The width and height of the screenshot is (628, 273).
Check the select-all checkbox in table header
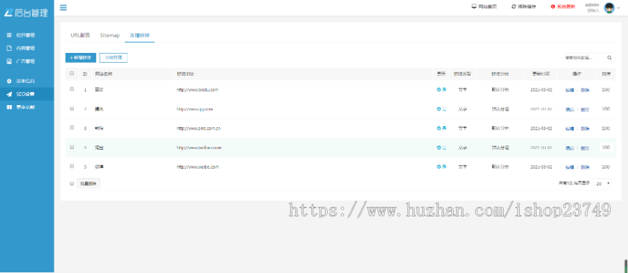[x=72, y=73]
